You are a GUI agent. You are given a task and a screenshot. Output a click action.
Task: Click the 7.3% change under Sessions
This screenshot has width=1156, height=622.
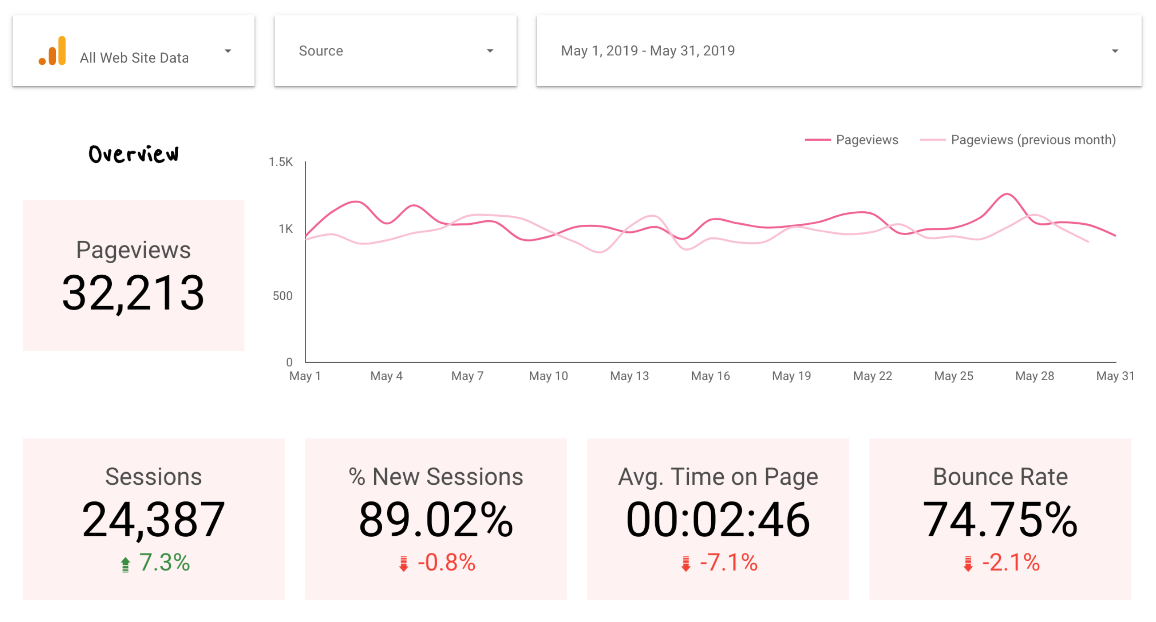[x=164, y=563]
